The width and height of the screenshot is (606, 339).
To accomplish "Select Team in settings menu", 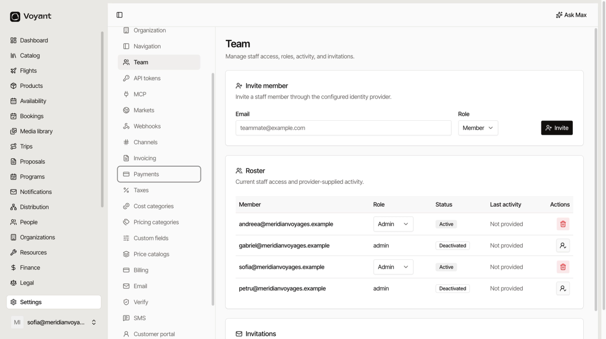I will click(x=159, y=62).
